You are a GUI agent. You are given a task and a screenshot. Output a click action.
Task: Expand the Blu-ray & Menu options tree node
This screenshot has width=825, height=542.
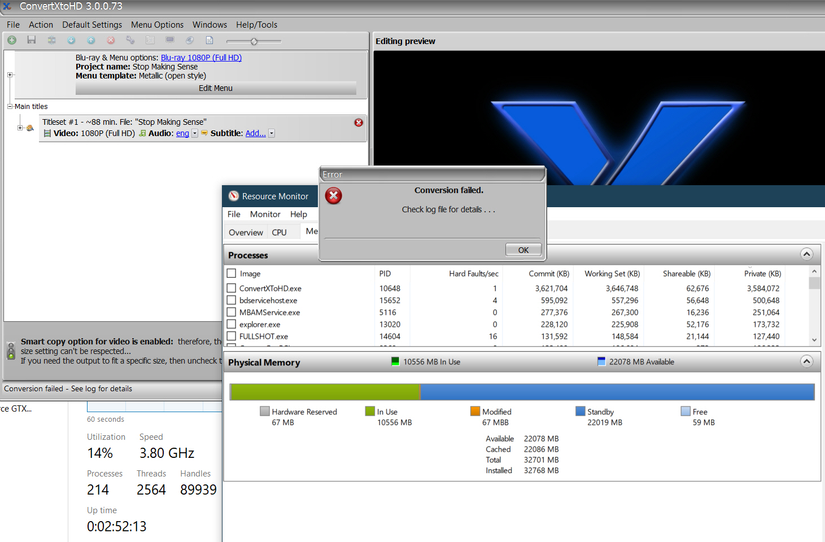coord(10,75)
